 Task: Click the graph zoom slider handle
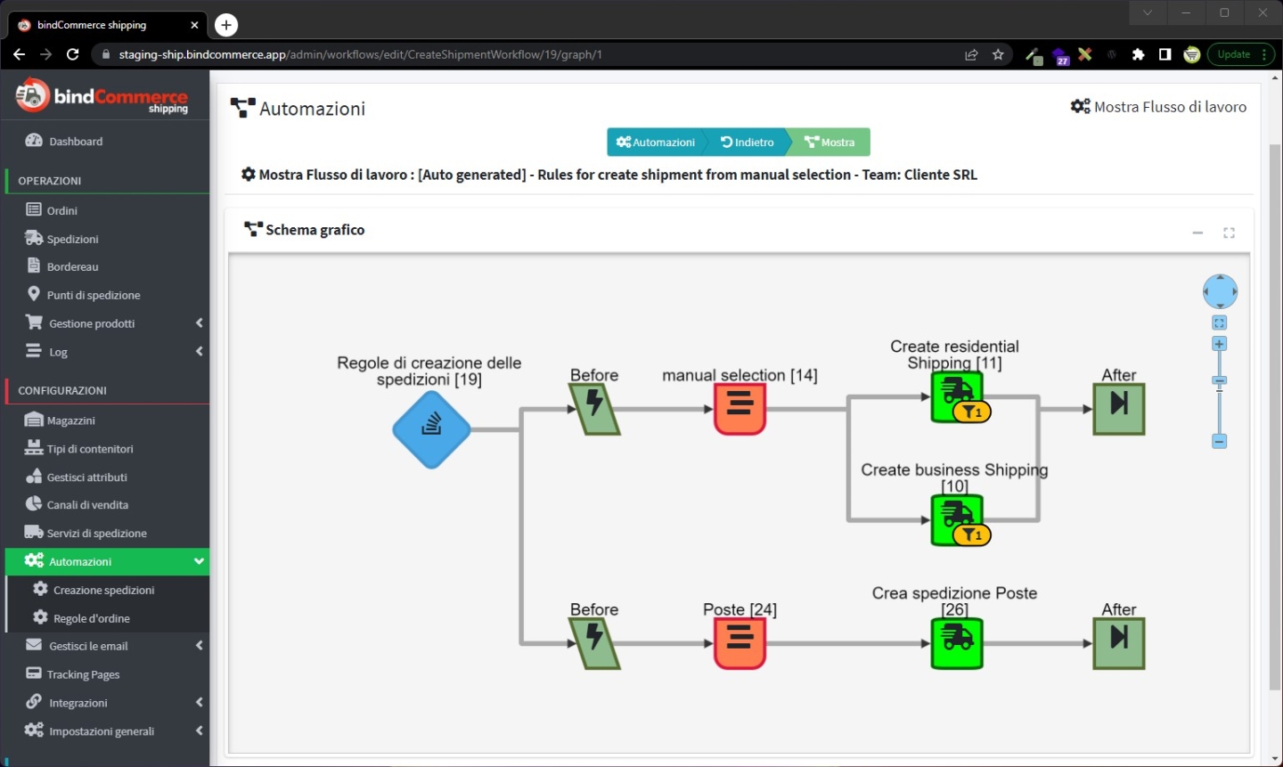click(1220, 380)
